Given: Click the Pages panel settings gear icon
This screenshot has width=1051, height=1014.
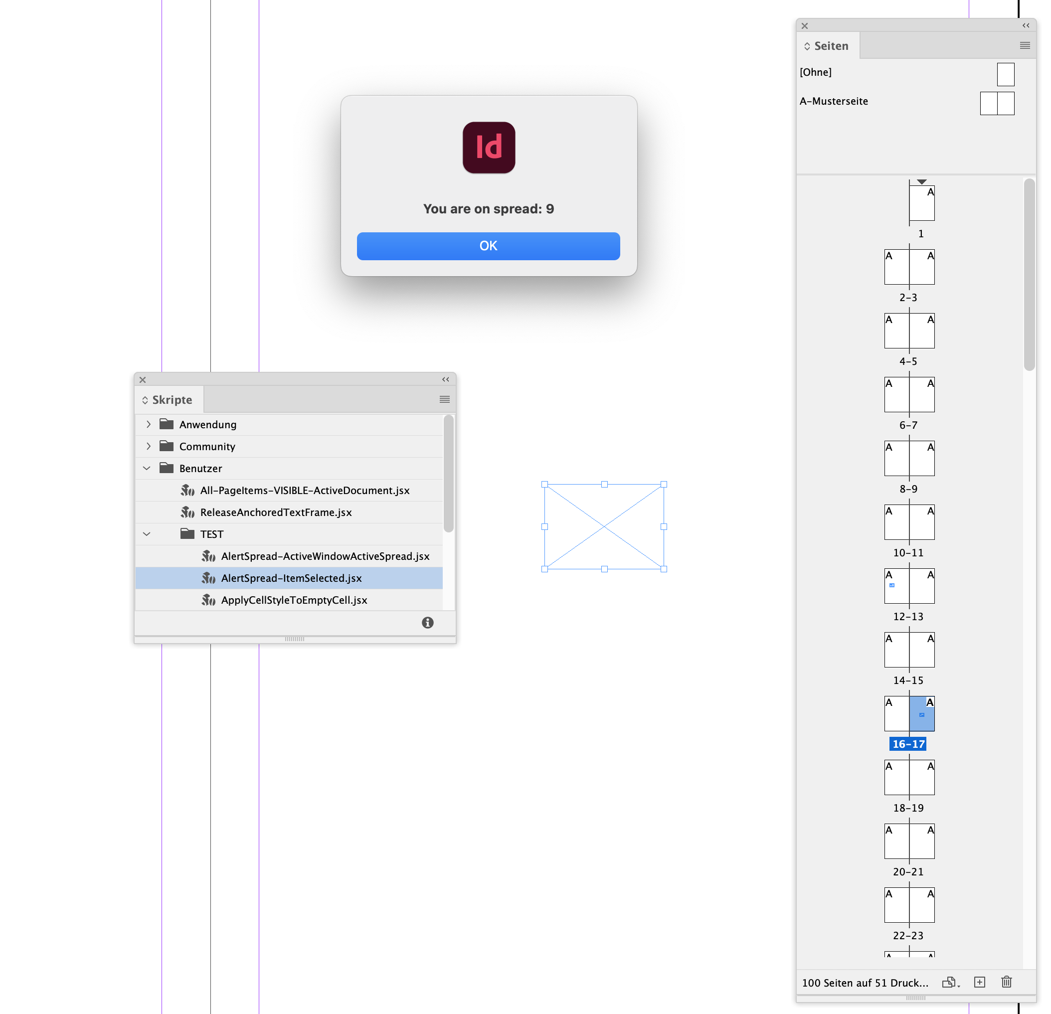Looking at the screenshot, I should tap(1025, 45).
